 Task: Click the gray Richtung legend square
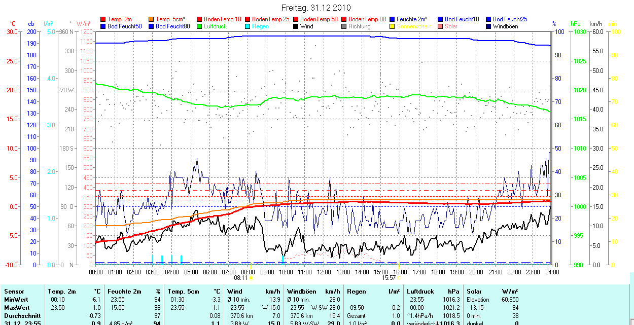point(344,26)
